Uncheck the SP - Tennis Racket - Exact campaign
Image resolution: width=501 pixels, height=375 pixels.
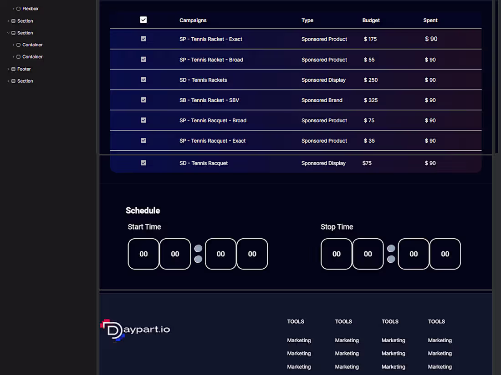tap(143, 39)
